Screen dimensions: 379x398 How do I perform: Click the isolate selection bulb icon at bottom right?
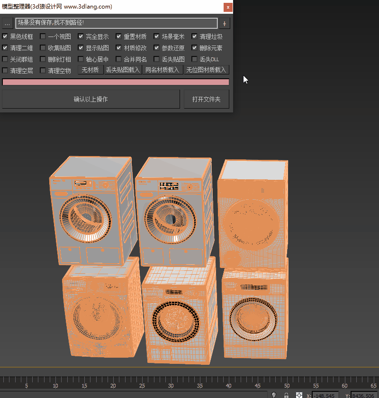[x=274, y=395]
